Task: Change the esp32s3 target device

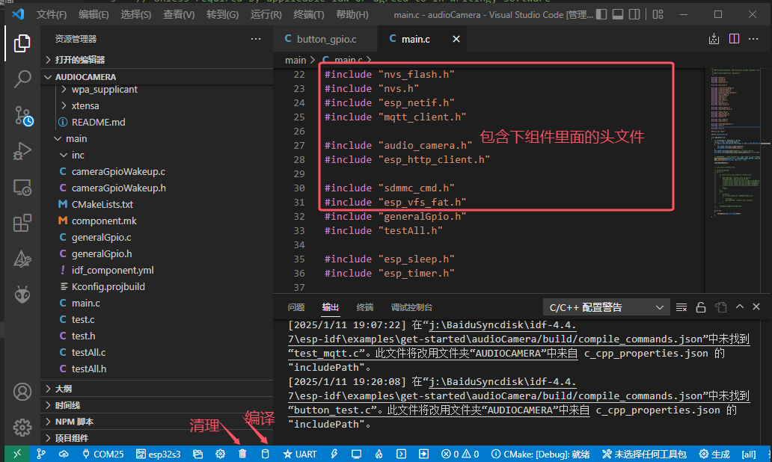Action: click(x=159, y=454)
